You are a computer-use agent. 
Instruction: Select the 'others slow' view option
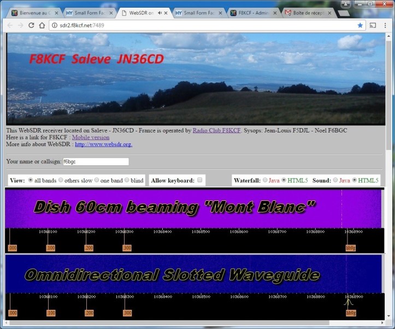tap(61, 180)
